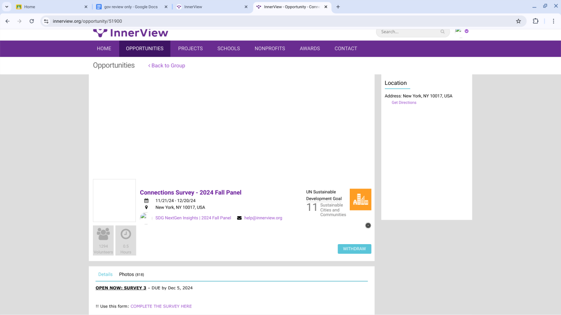Switch to the first InnerView browser tab
The image size is (561, 315).
[212, 7]
